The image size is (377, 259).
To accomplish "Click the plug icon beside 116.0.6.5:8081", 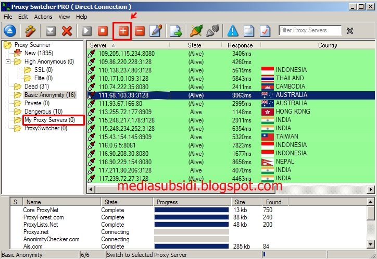I will (92, 145).
